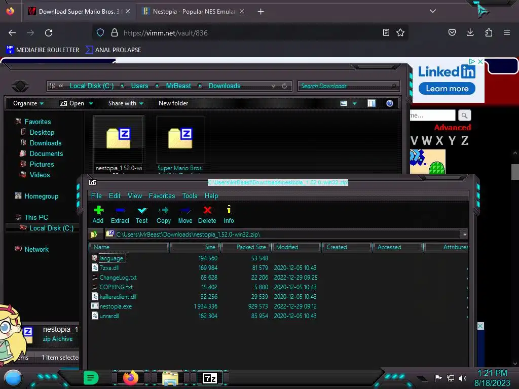Open a new Firefox tab
Viewport: 519px width, 389px height.
point(261,12)
